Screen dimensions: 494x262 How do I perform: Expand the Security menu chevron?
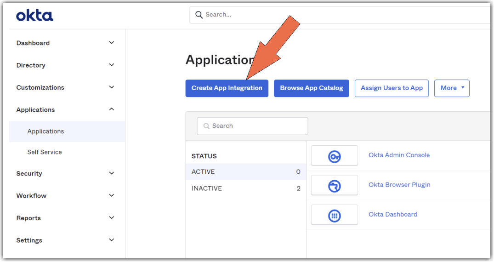click(x=112, y=173)
